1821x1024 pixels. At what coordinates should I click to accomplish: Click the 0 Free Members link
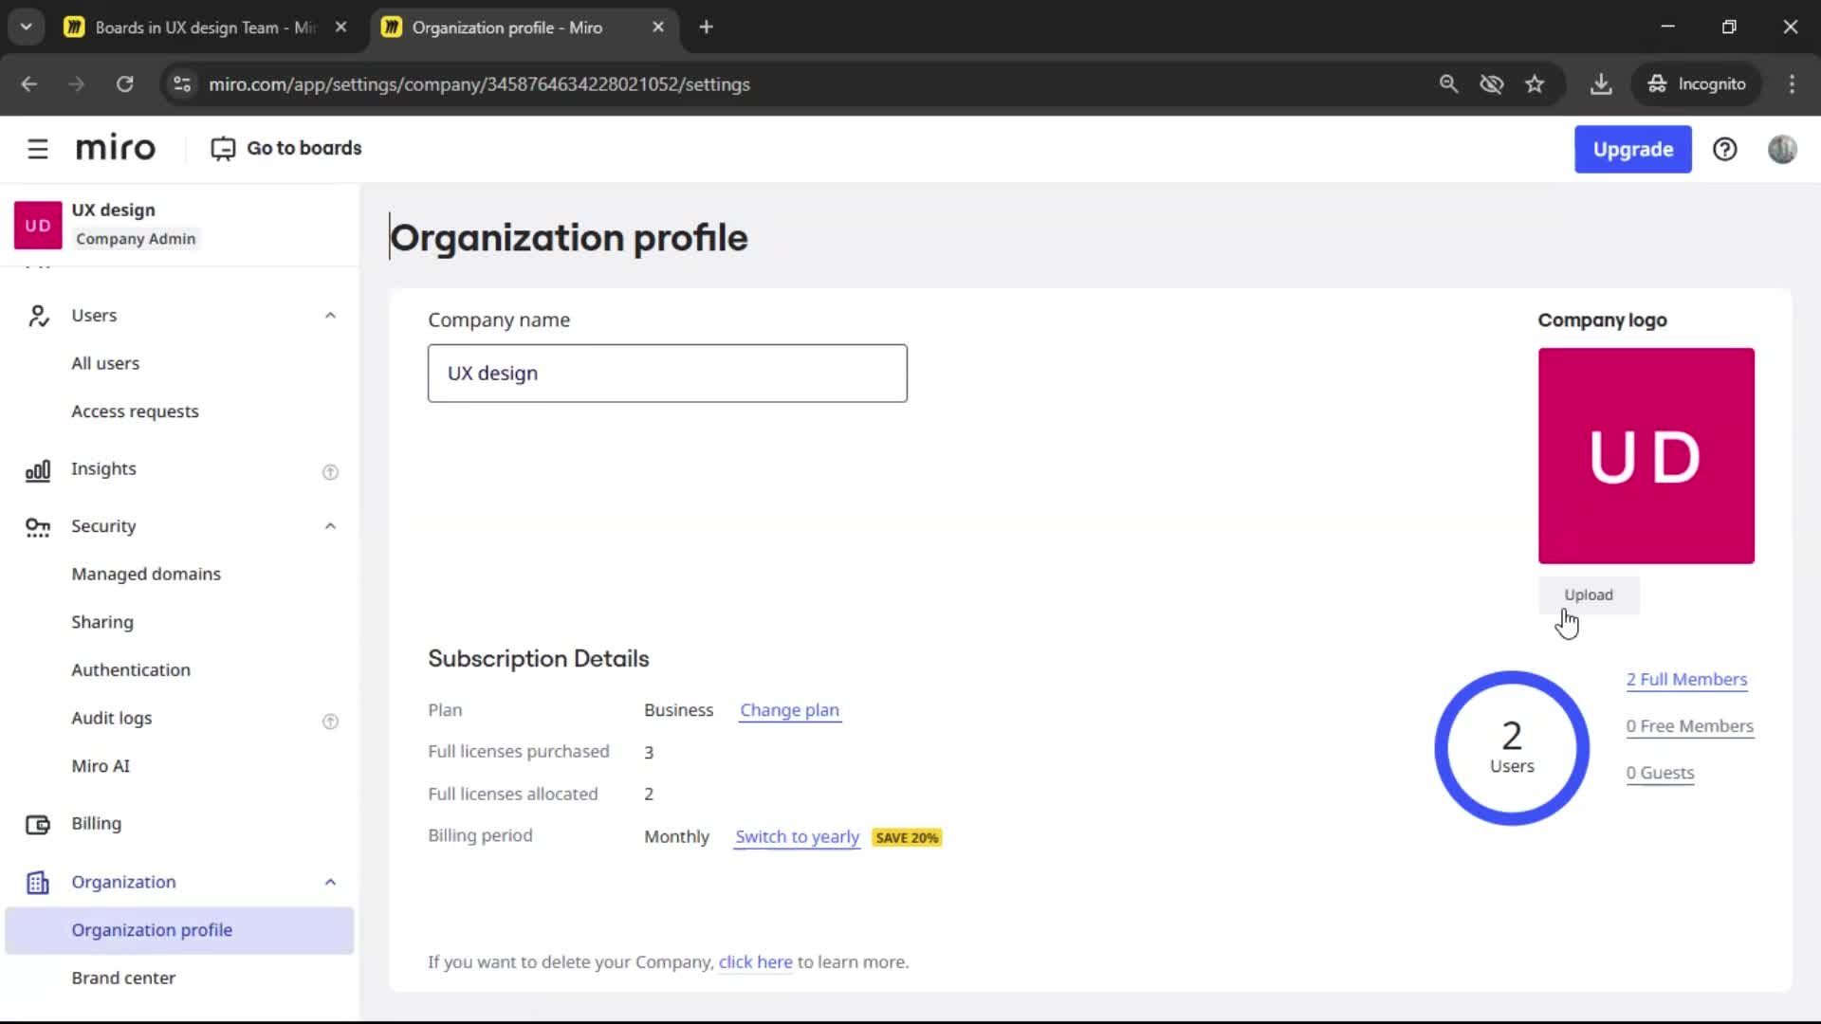[x=1689, y=726]
